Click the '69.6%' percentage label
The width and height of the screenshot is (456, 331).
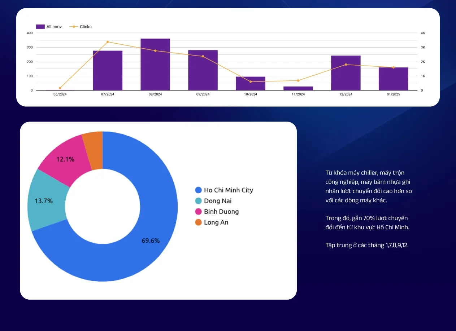pyautogui.click(x=151, y=241)
